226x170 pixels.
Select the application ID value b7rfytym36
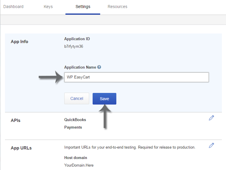point(74,46)
